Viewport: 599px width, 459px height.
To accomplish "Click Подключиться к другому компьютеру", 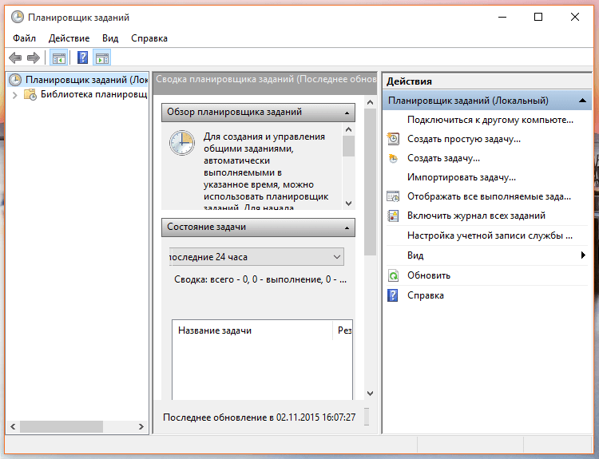I will coord(490,120).
